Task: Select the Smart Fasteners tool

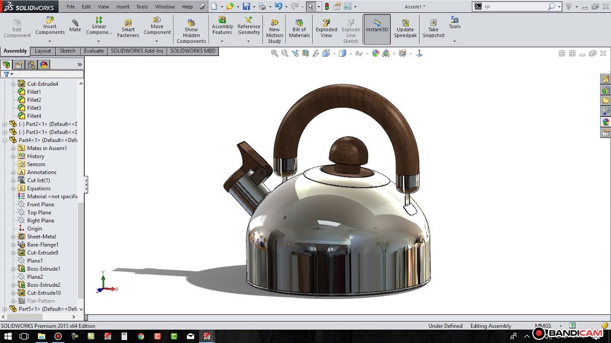Action: [128, 29]
